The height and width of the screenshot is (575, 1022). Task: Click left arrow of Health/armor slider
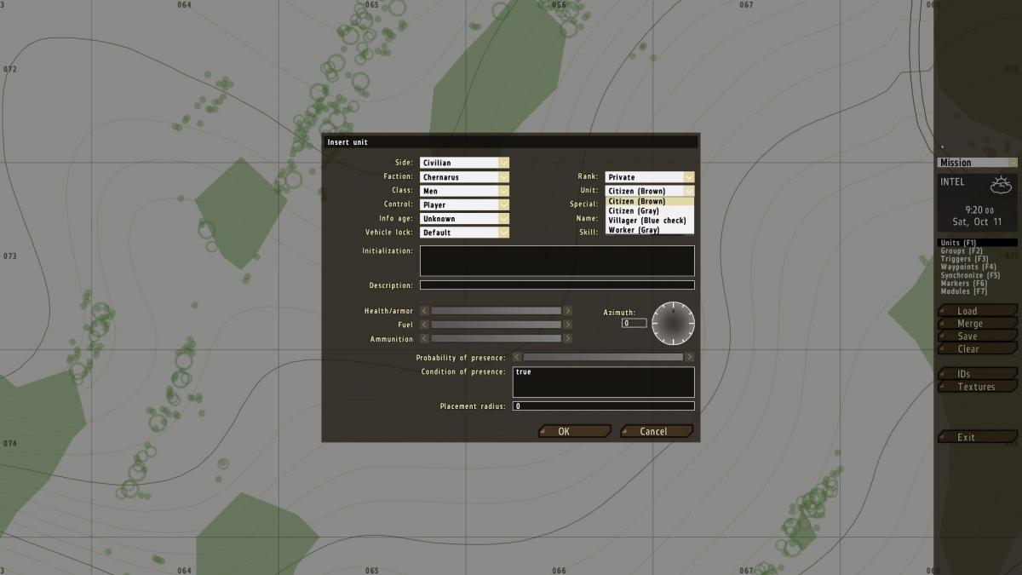425,311
